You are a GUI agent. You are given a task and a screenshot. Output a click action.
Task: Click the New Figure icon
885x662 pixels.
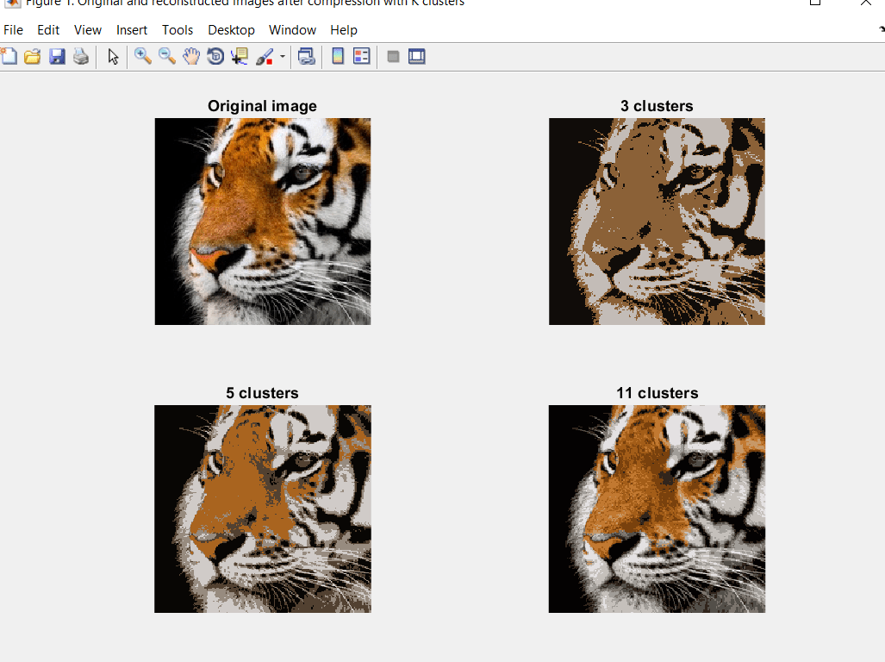coord(9,57)
